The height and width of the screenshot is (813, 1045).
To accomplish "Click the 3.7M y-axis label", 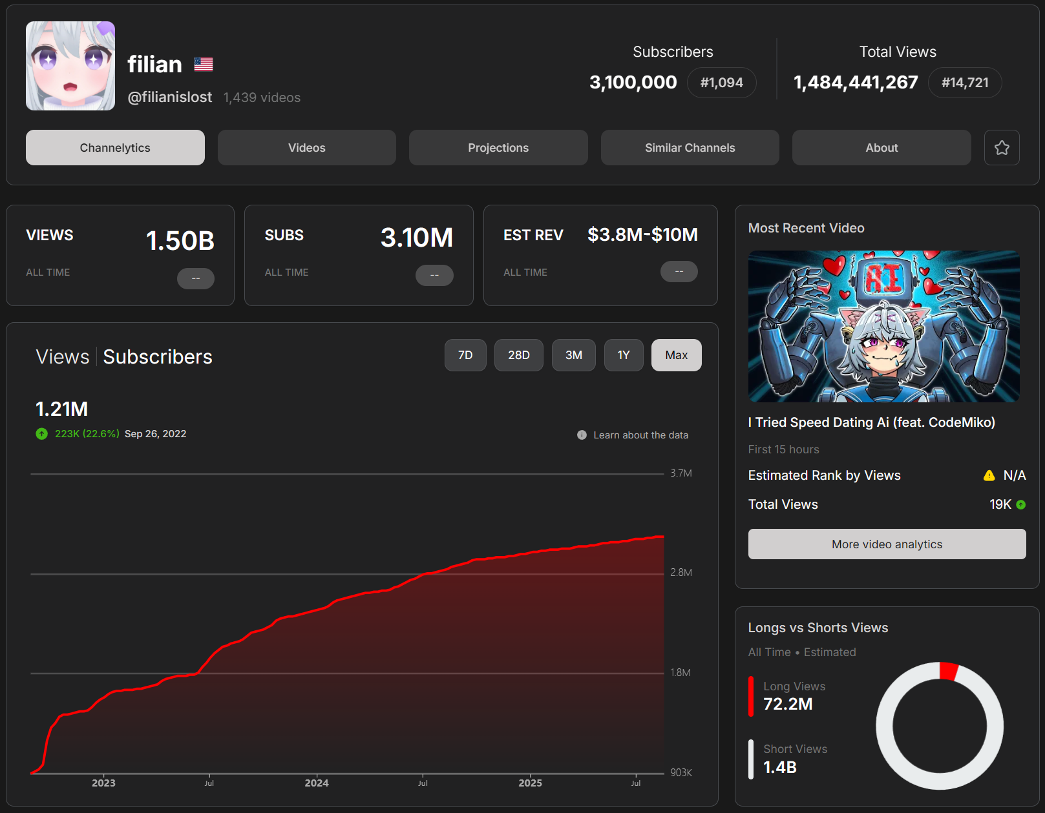I will point(681,473).
